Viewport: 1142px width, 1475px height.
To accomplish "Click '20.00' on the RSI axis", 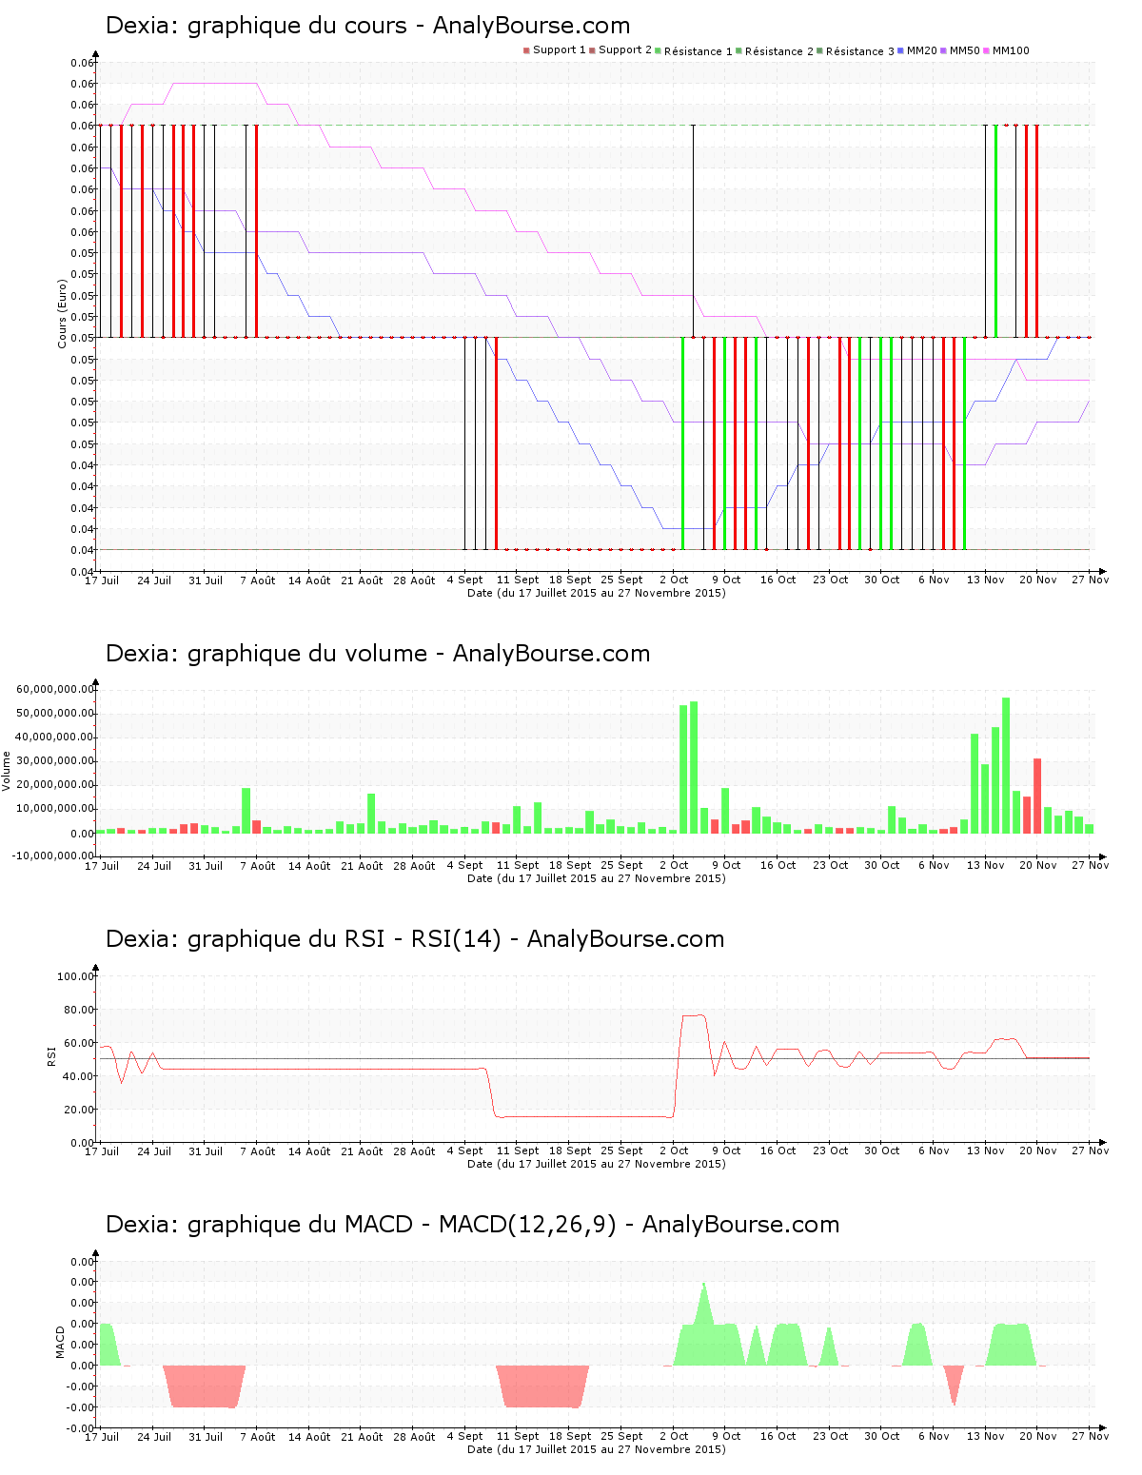I will 78,1109.
